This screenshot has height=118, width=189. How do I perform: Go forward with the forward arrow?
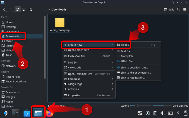(11, 9)
